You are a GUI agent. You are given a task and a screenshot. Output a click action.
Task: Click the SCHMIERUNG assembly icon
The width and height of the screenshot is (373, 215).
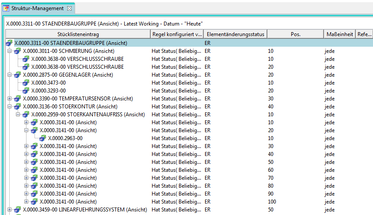pyautogui.click(x=17, y=51)
